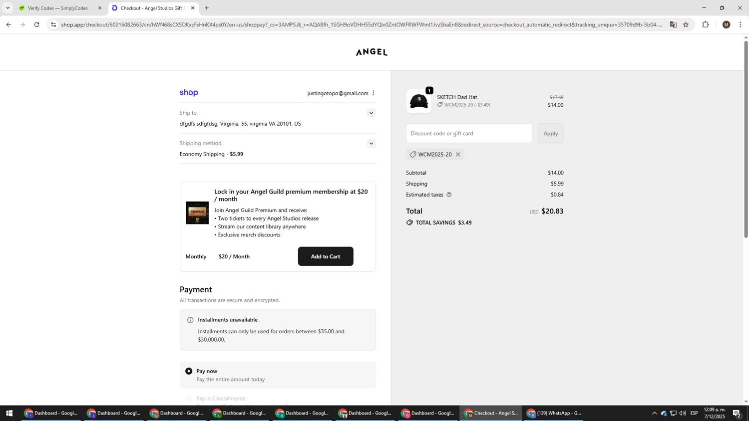749x421 pixels.
Task: Bookmark this page with the star icon
Action: point(686,24)
